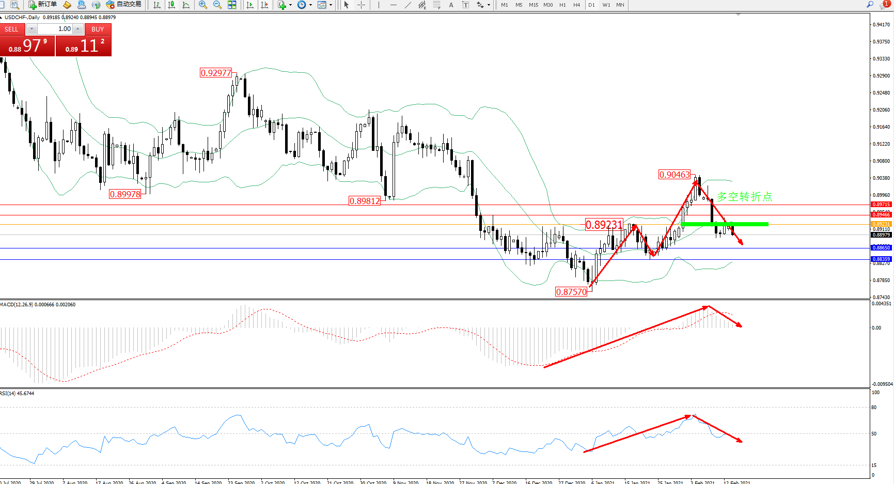Open the indicators list dropdown
Screen dimensions: 894x484
[x=290, y=5]
